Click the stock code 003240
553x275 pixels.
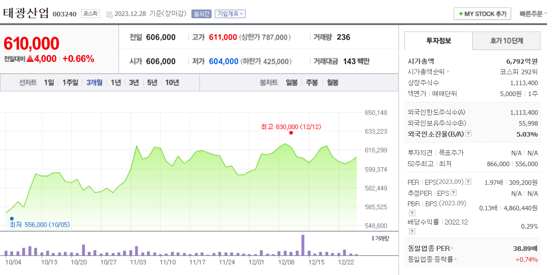click(65, 14)
